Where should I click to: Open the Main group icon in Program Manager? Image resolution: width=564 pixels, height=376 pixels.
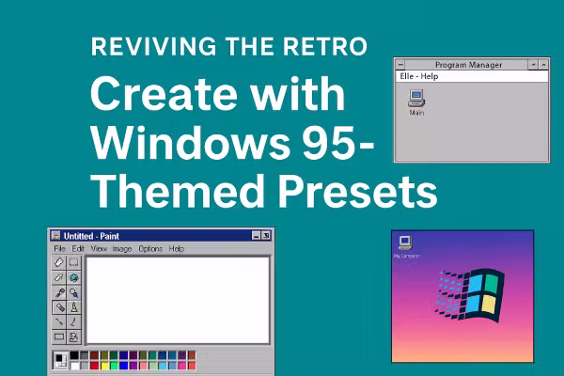(416, 102)
